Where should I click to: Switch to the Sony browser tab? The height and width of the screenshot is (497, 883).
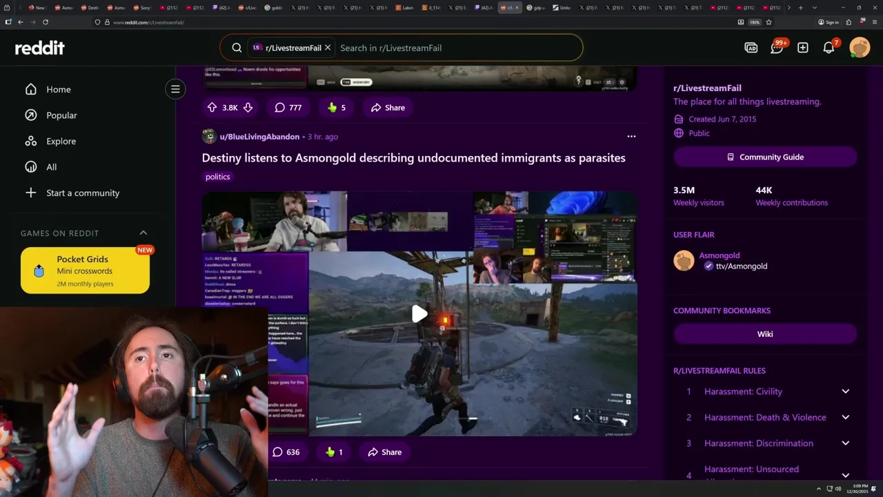(143, 8)
